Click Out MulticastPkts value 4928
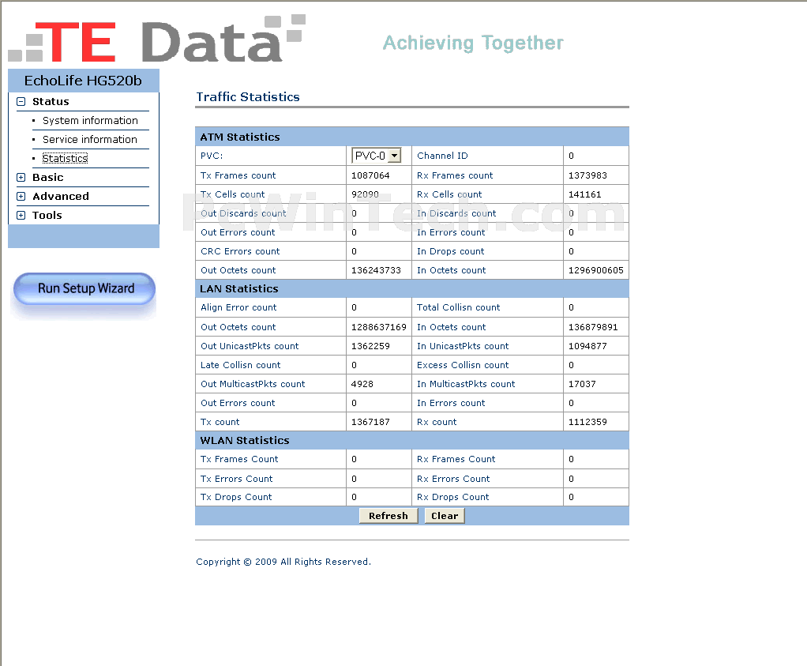 362,384
